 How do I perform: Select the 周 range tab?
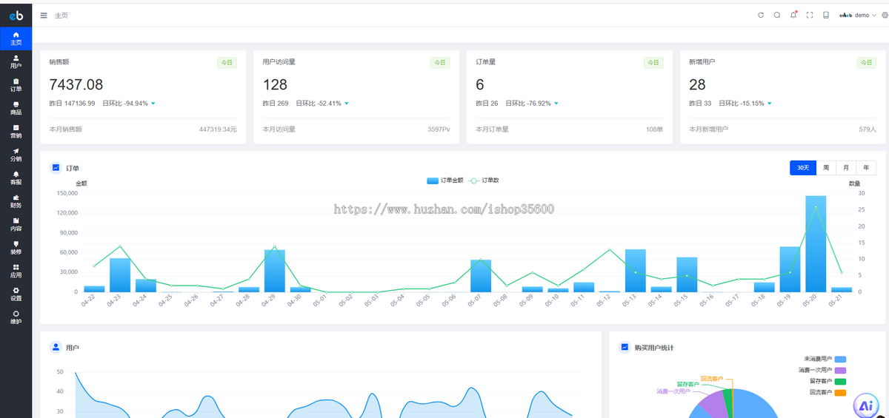click(826, 168)
